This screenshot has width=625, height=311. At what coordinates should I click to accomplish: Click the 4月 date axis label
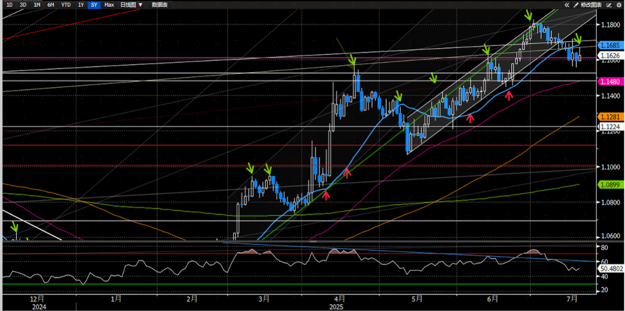pos(339,299)
